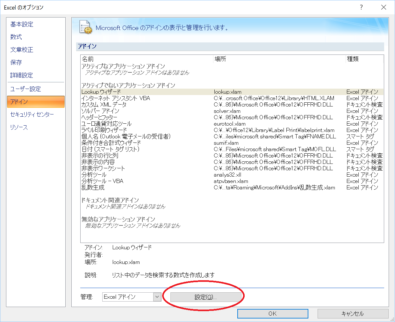Image resolution: width=395 pixels, height=322 pixels.
Task: Select the 数式 category
Action: pyautogui.click(x=35, y=37)
